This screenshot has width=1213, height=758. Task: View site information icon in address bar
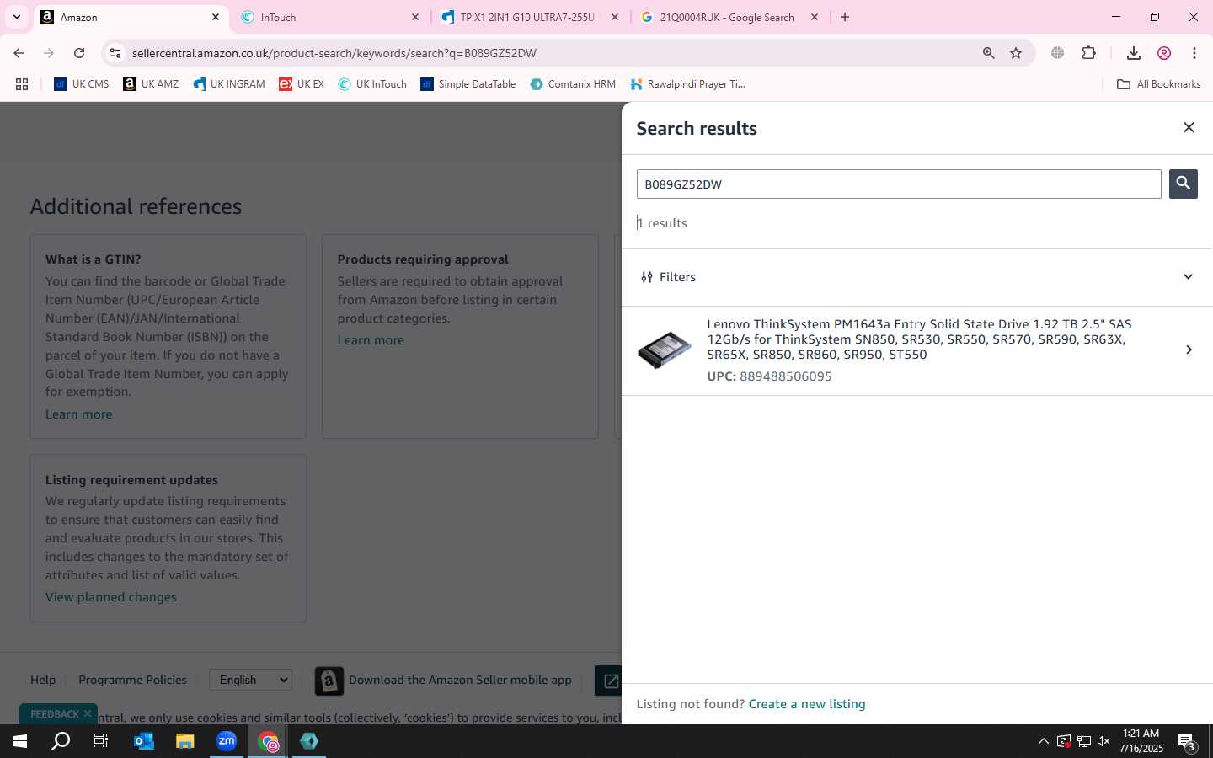click(x=115, y=53)
